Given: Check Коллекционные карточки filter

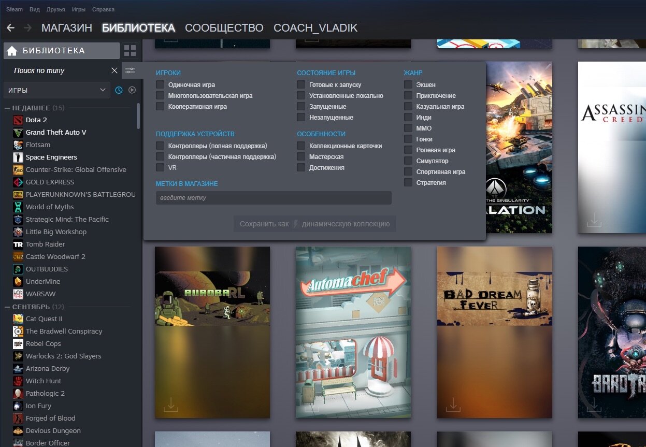Looking at the screenshot, I should pyautogui.click(x=301, y=146).
